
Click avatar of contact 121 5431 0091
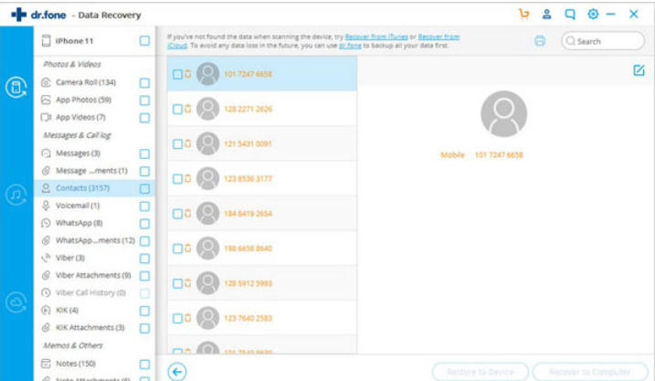click(x=207, y=143)
